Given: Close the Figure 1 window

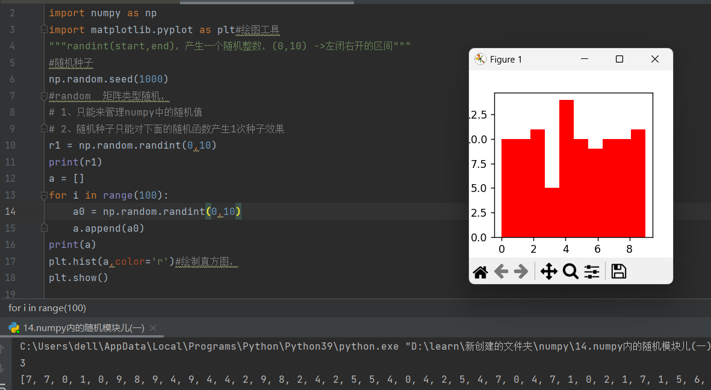Looking at the screenshot, I should [x=655, y=59].
